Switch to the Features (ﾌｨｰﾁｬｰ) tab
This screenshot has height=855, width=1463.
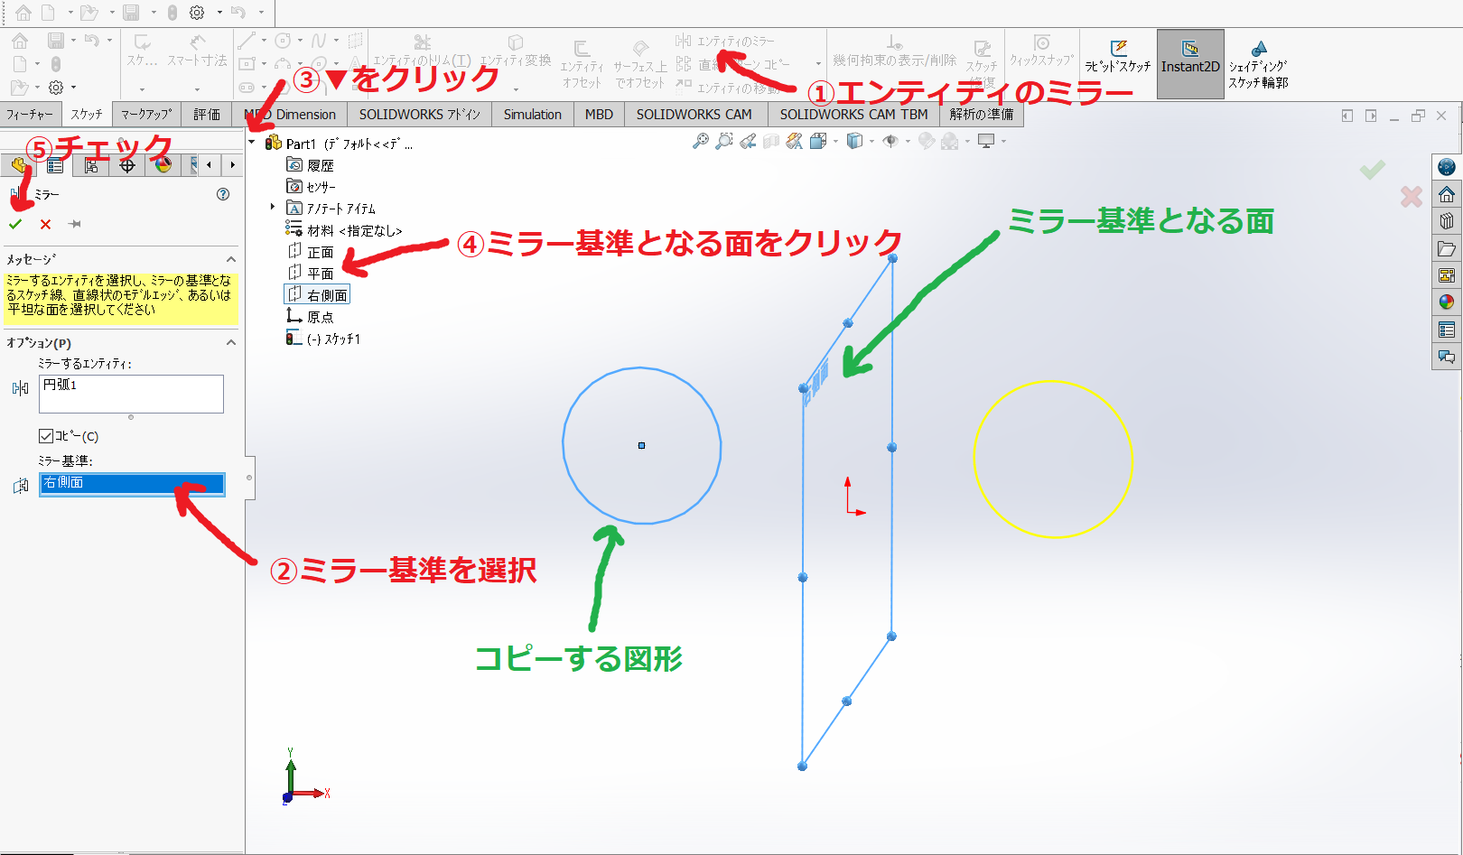30,115
